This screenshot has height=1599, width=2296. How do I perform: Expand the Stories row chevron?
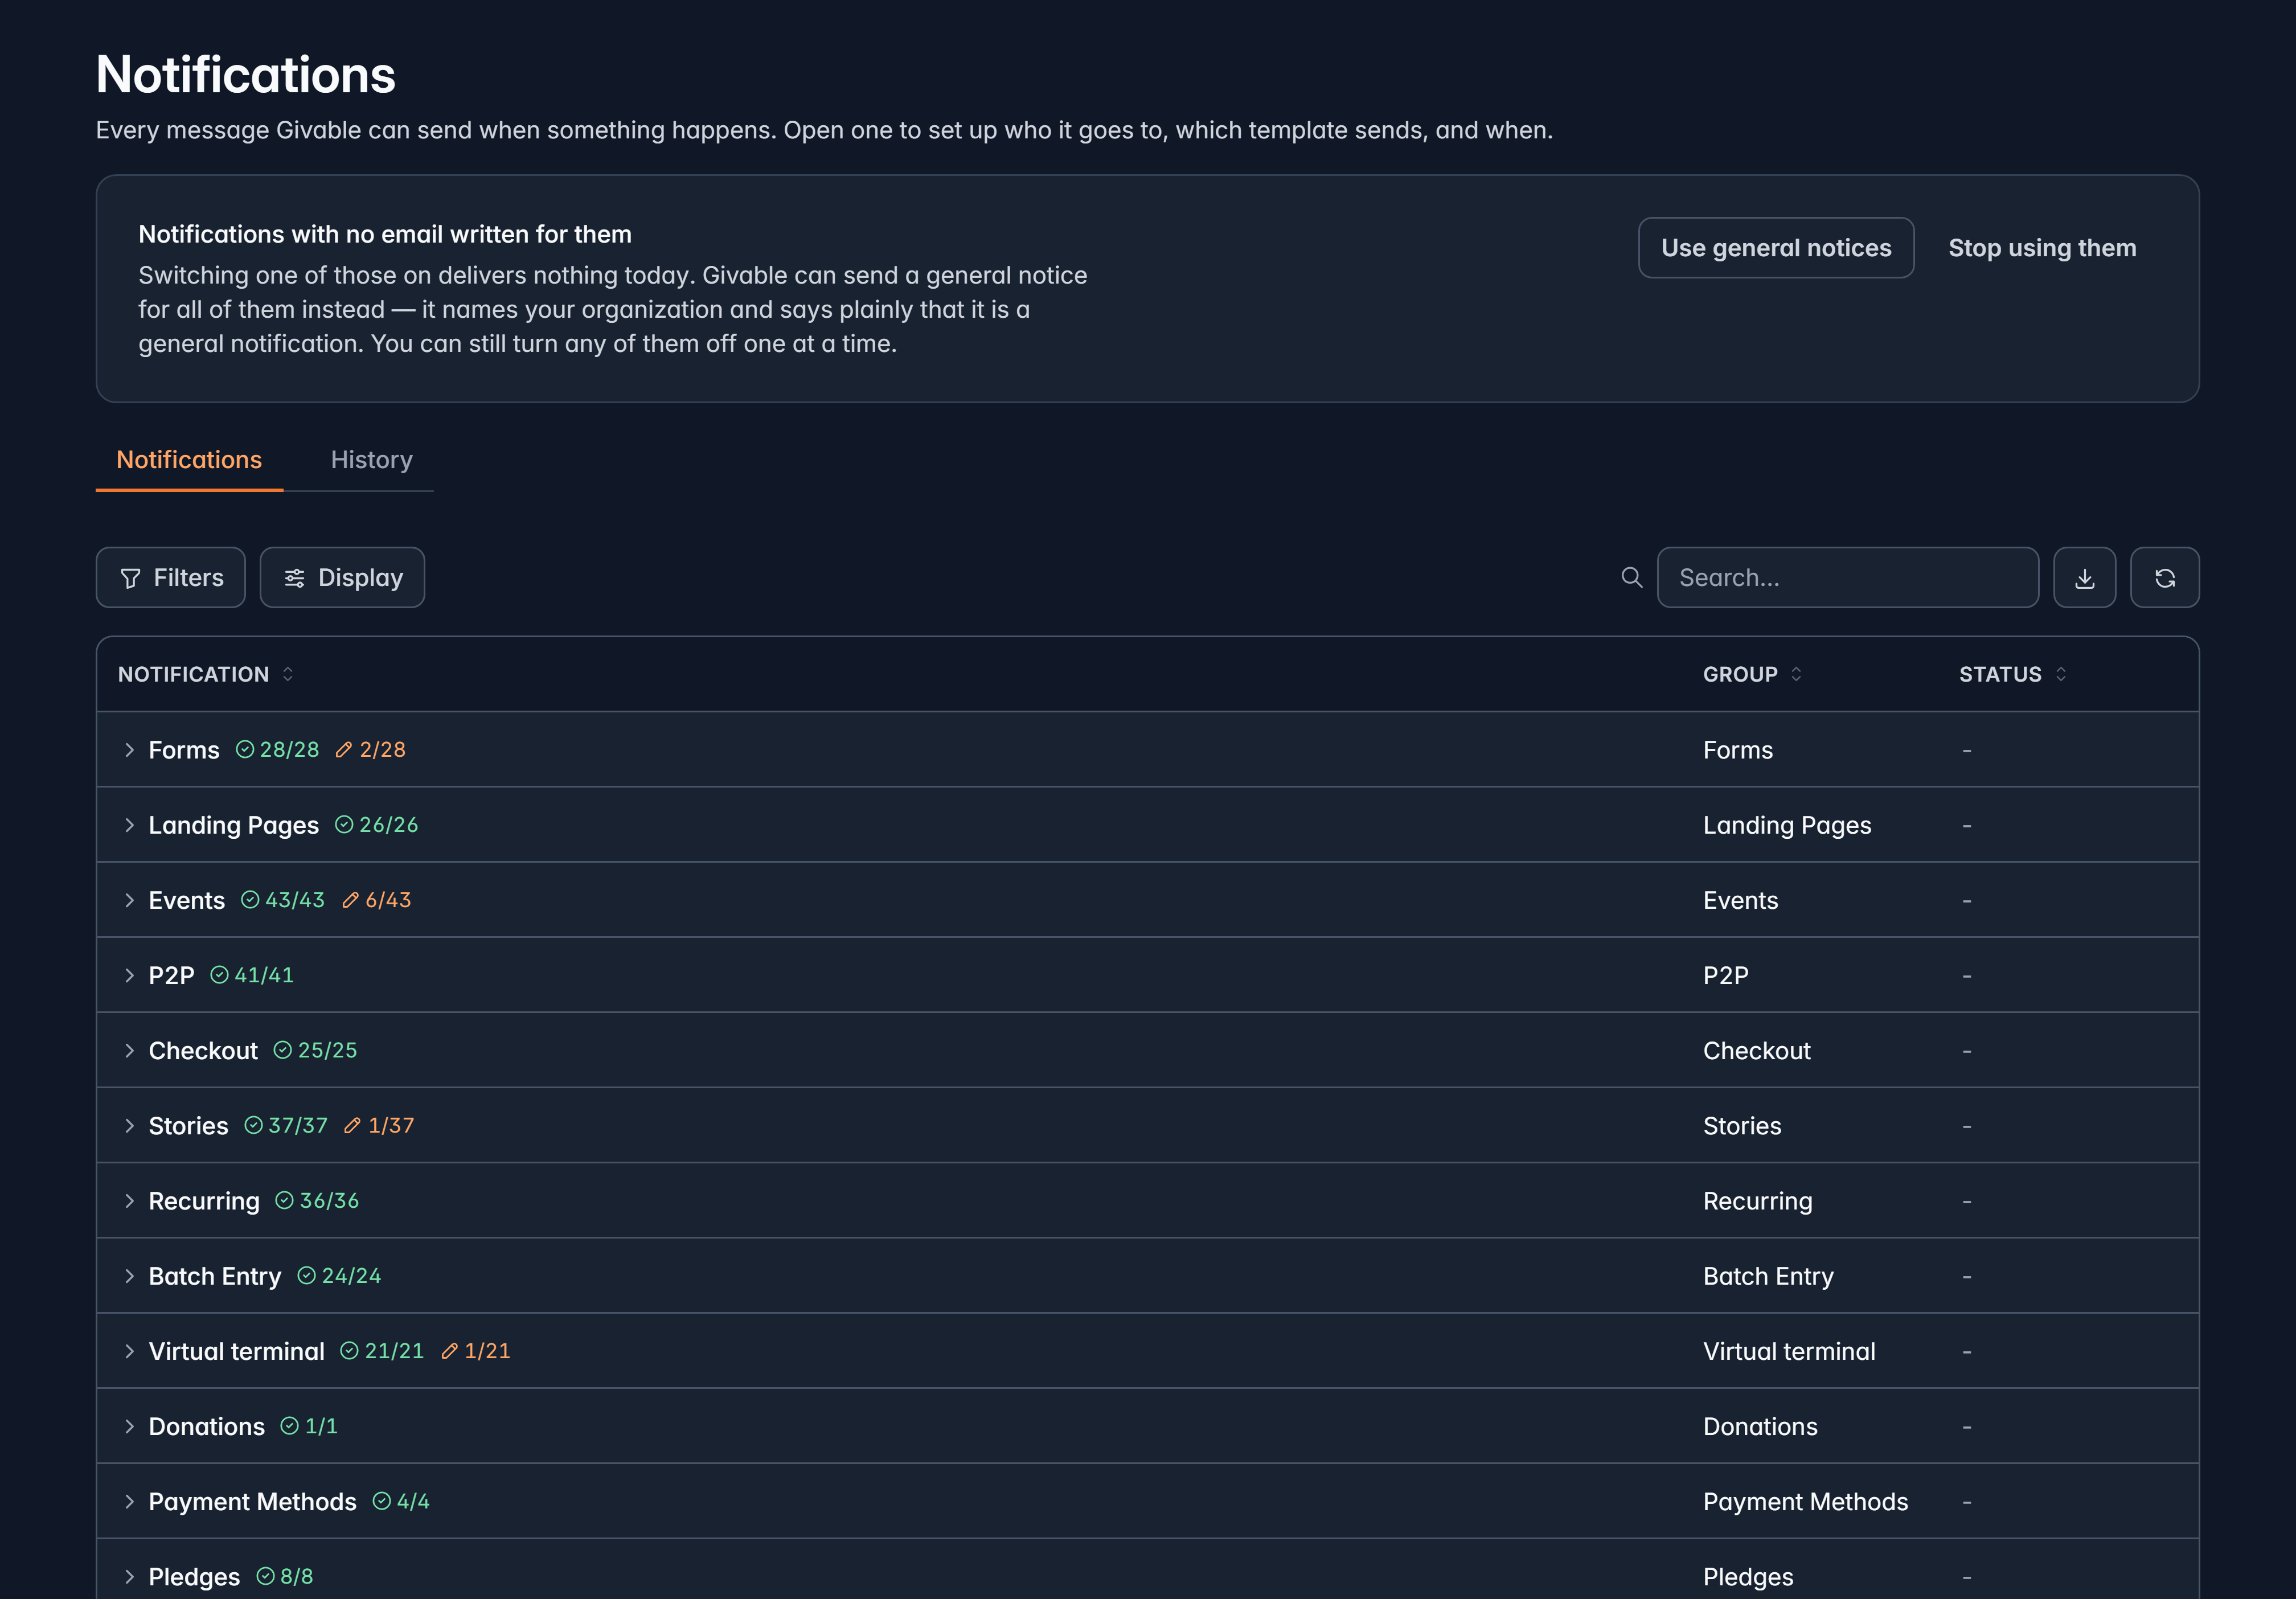pyautogui.click(x=129, y=1126)
